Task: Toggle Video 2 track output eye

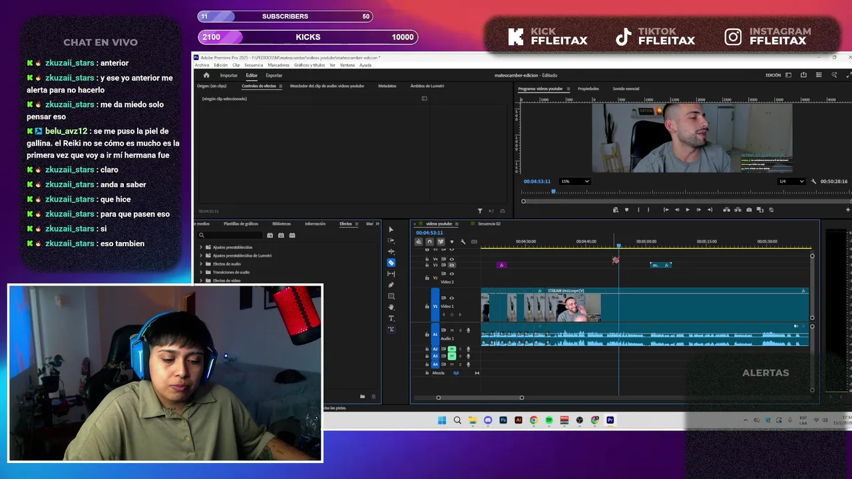Action: (x=452, y=273)
